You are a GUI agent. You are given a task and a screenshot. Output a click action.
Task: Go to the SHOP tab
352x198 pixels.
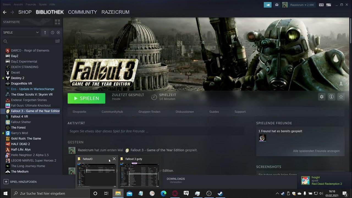25,12
